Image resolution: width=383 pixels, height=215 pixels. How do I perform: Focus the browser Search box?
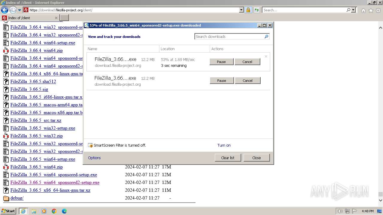(x=304, y=10)
